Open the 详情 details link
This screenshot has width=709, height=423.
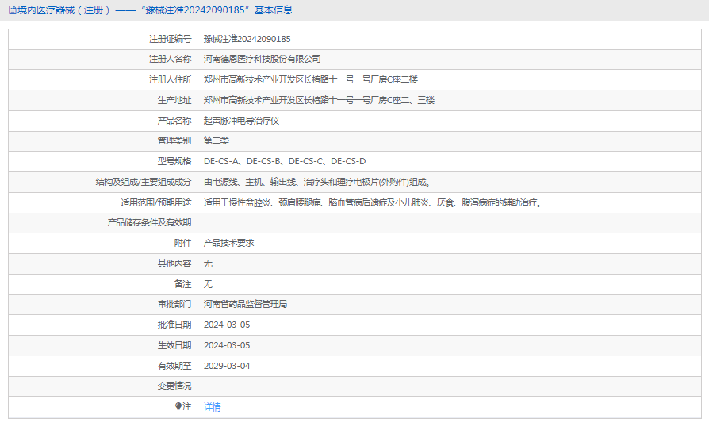click(x=212, y=407)
